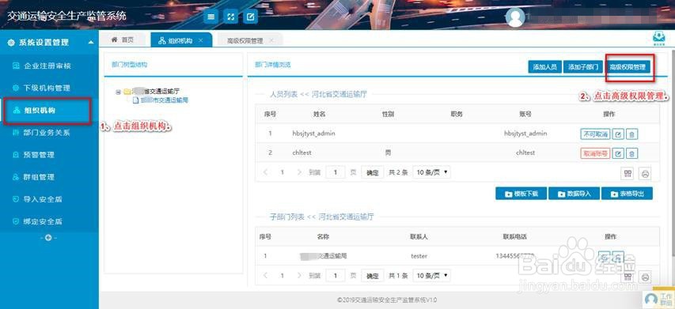
Task: Click the add circle icon under sidebar menu
Action: tap(48, 237)
